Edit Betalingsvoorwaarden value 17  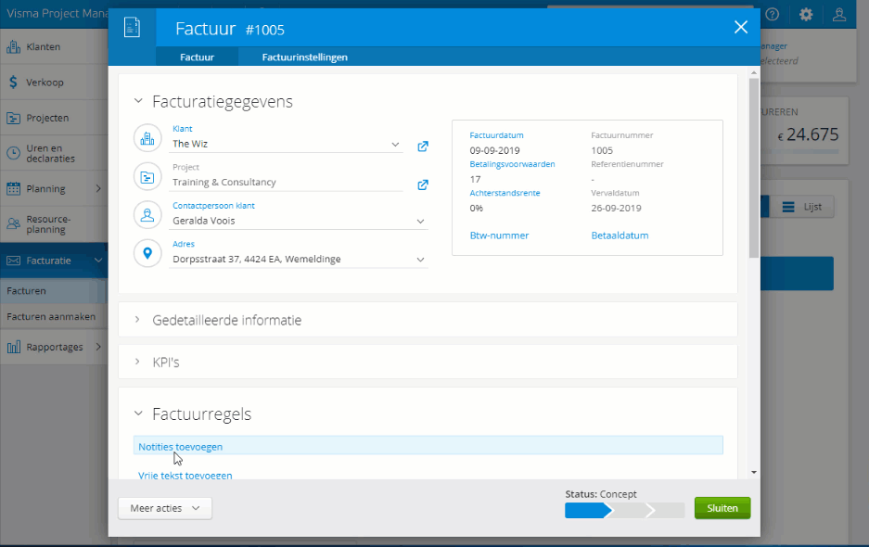475,180
